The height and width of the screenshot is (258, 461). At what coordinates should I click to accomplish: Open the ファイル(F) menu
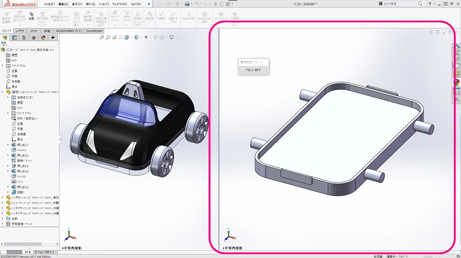tap(48, 4)
